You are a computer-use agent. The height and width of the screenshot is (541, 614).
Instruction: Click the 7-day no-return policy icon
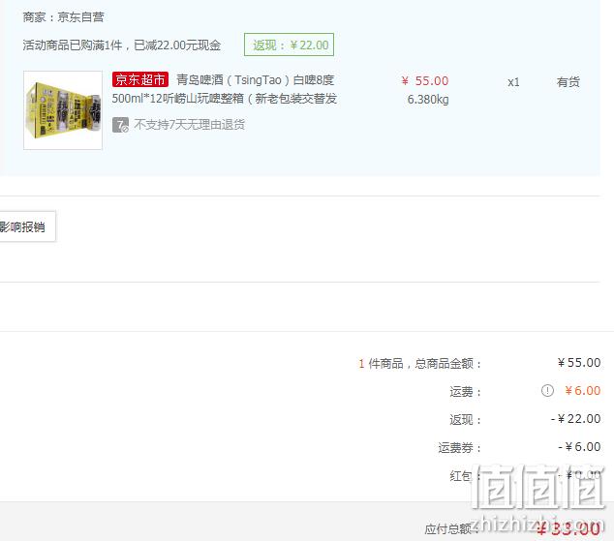pos(120,125)
